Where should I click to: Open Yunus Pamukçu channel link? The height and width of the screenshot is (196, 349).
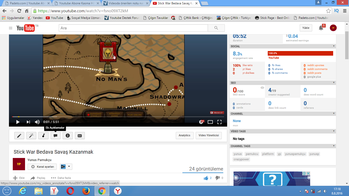pos(39,160)
